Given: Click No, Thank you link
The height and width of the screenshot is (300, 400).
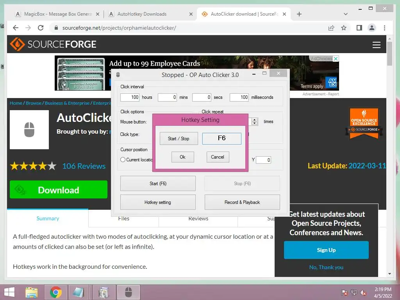Looking at the screenshot, I should tap(326, 267).
